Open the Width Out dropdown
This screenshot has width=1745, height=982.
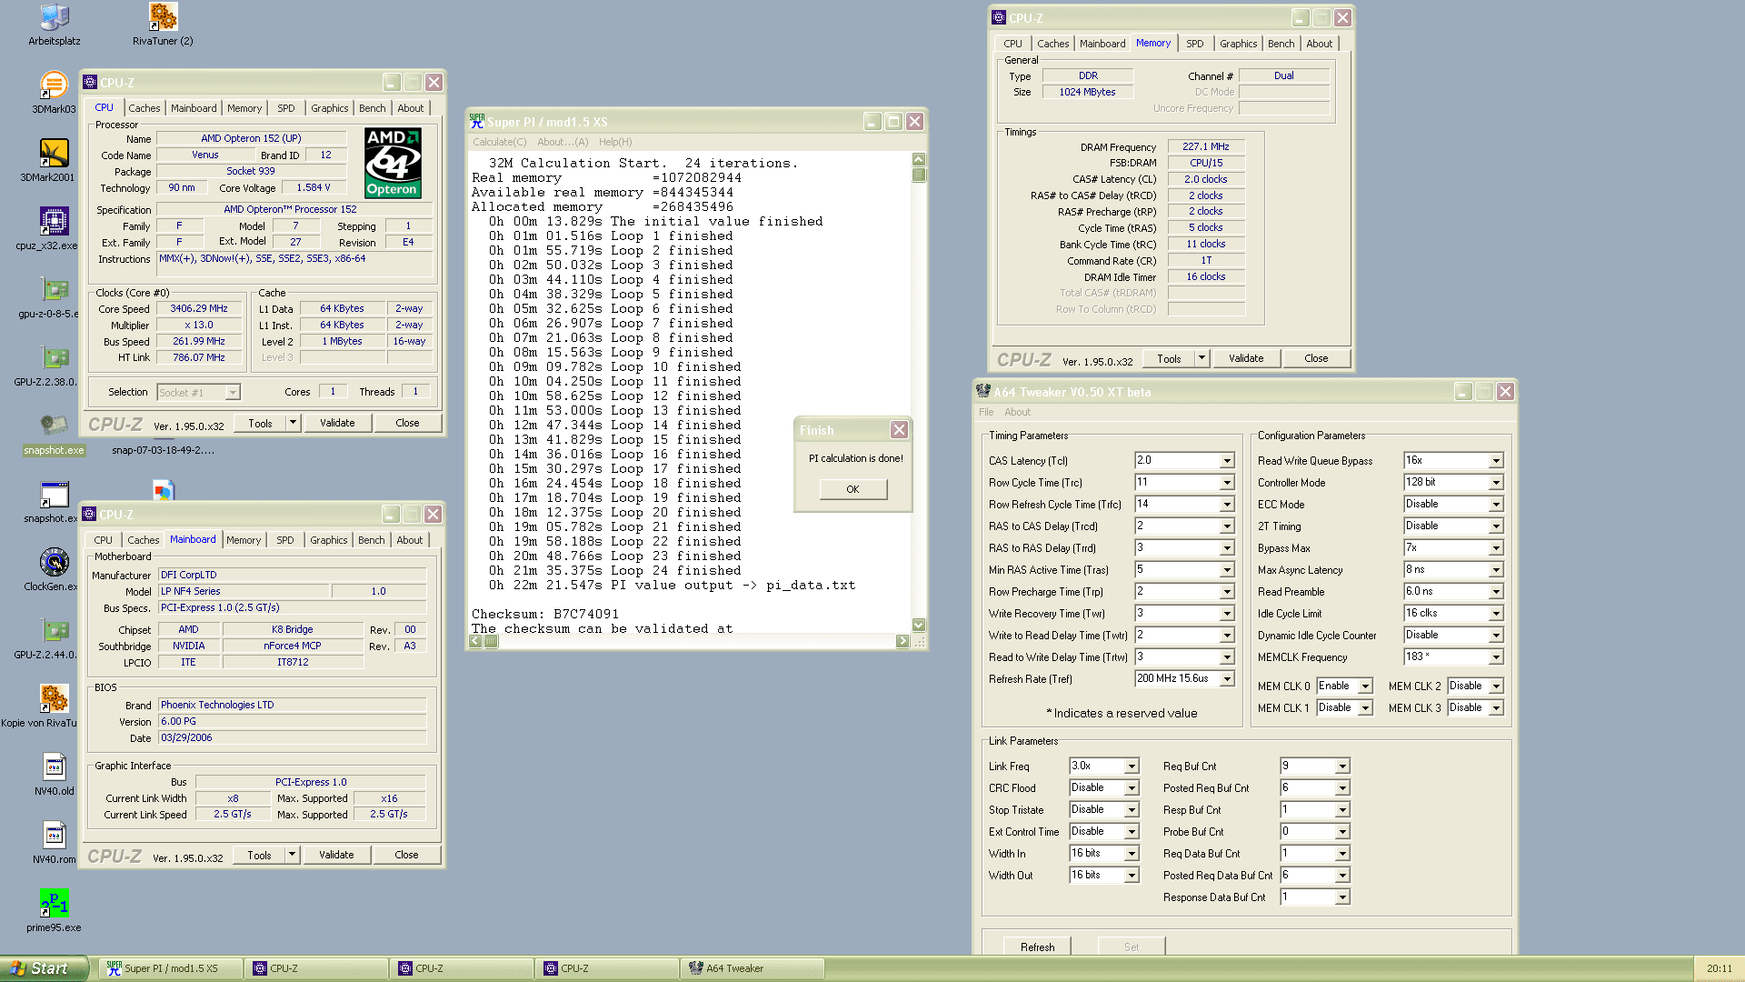click(x=1132, y=876)
